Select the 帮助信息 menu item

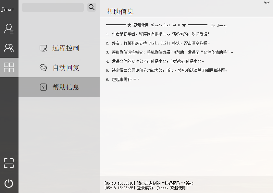coord(59,87)
